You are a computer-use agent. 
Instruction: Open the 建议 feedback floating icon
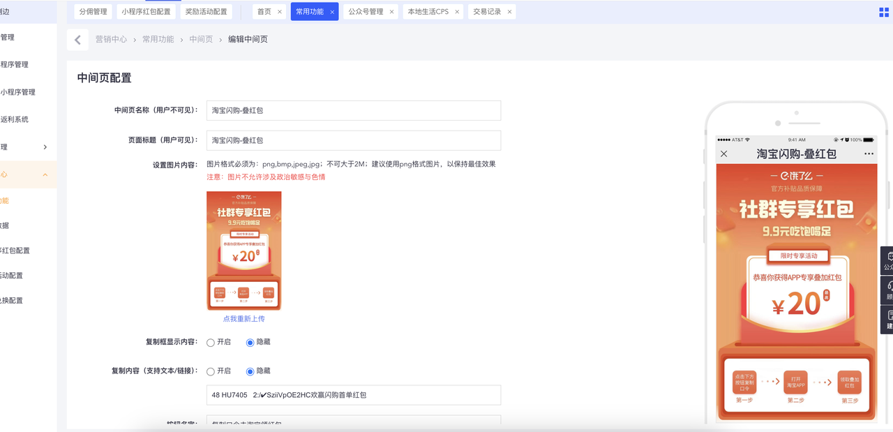(887, 320)
